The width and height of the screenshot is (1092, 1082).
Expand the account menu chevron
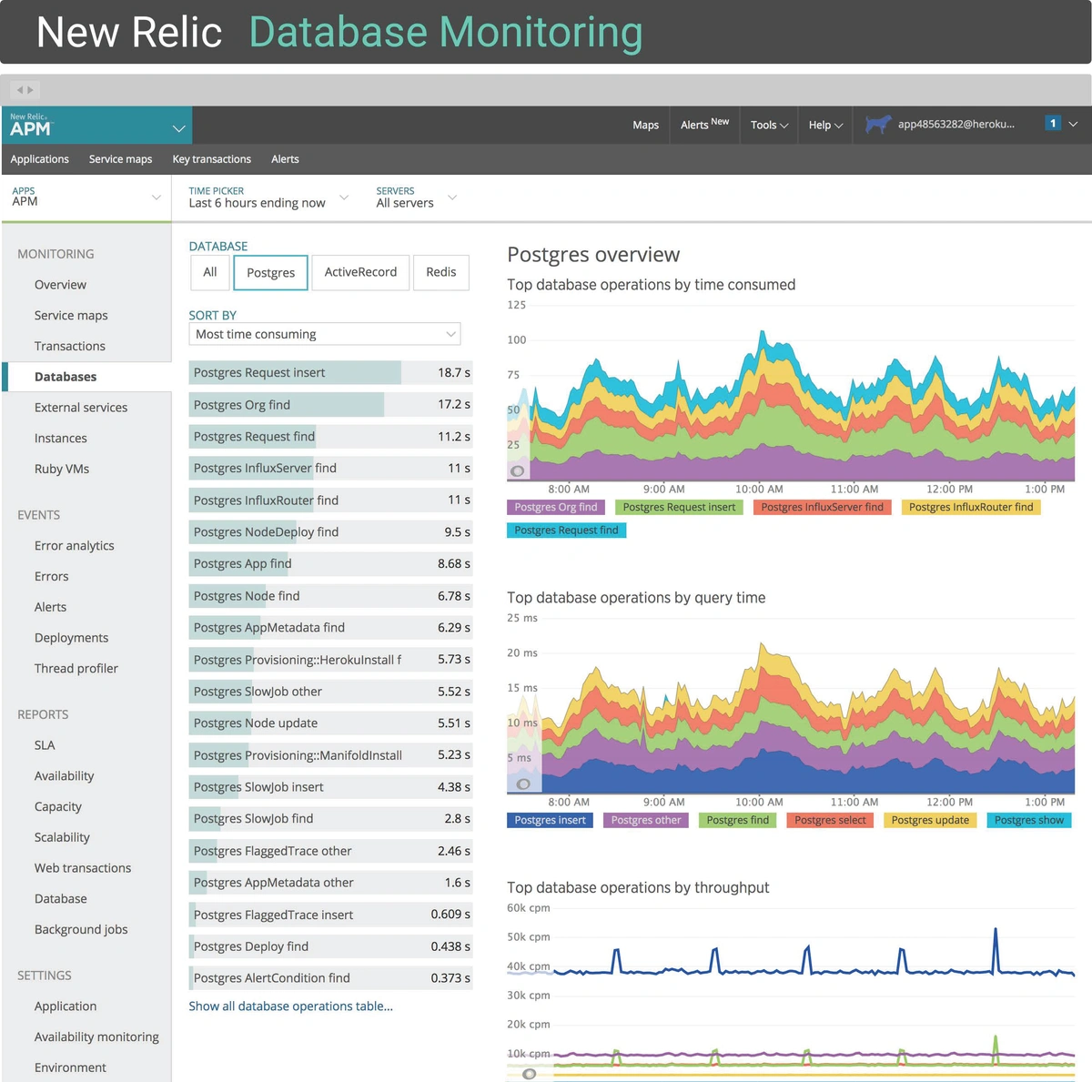click(x=1073, y=124)
